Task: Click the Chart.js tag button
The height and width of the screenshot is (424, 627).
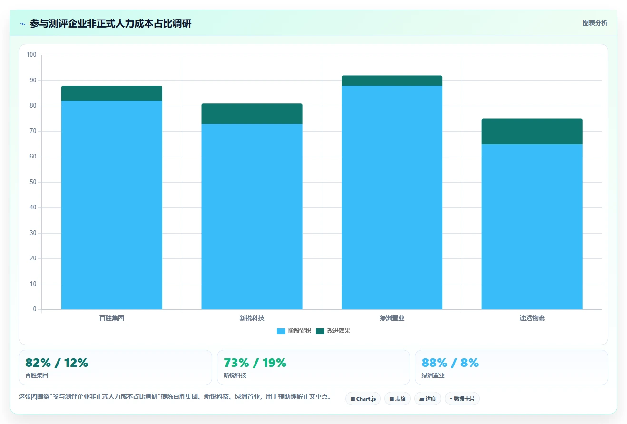Action: tap(363, 399)
